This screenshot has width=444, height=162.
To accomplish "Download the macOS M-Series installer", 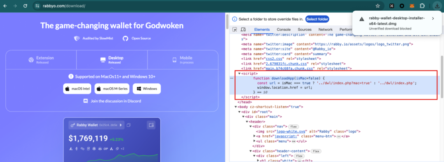I will (112, 89).
